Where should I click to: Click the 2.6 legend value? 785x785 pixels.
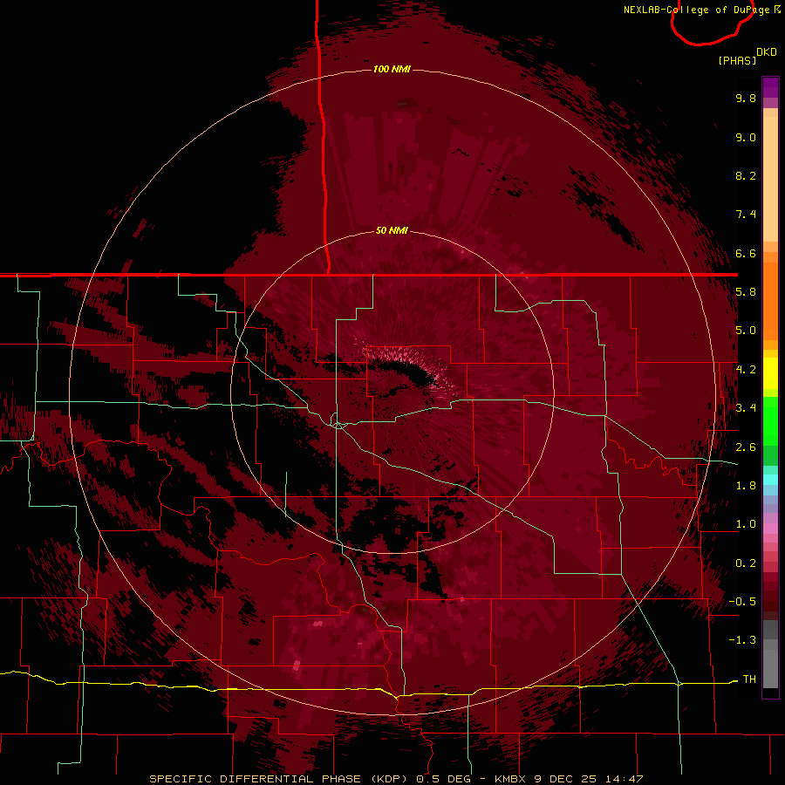pos(746,447)
